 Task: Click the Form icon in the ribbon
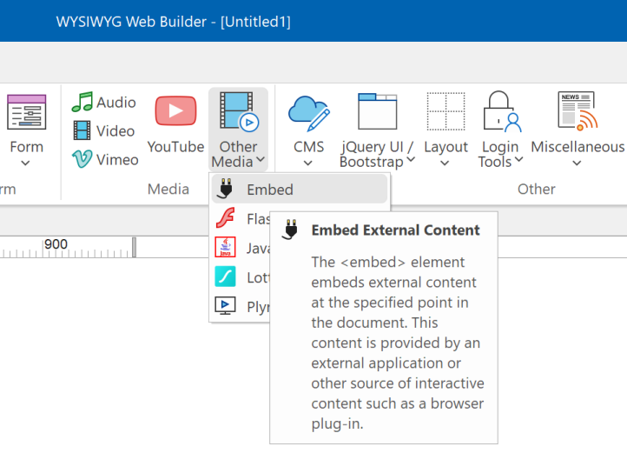pyautogui.click(x=26, y=112)
